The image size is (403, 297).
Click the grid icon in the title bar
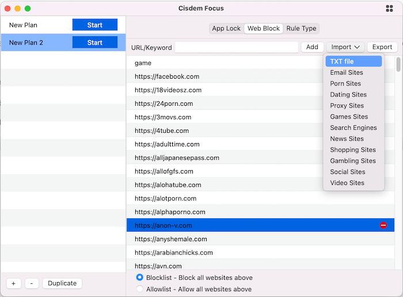[x=389, y=9]
